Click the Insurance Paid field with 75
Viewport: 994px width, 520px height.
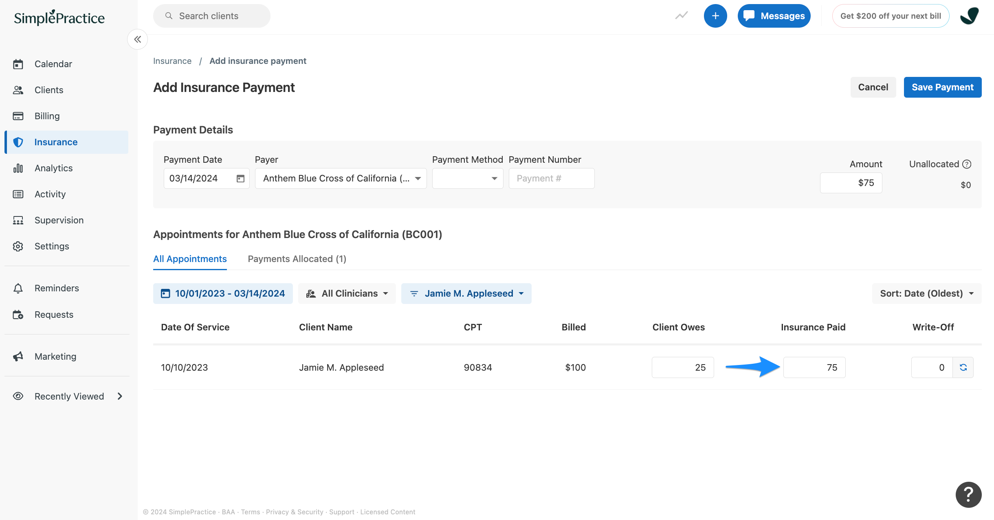[x=814, y=367]
